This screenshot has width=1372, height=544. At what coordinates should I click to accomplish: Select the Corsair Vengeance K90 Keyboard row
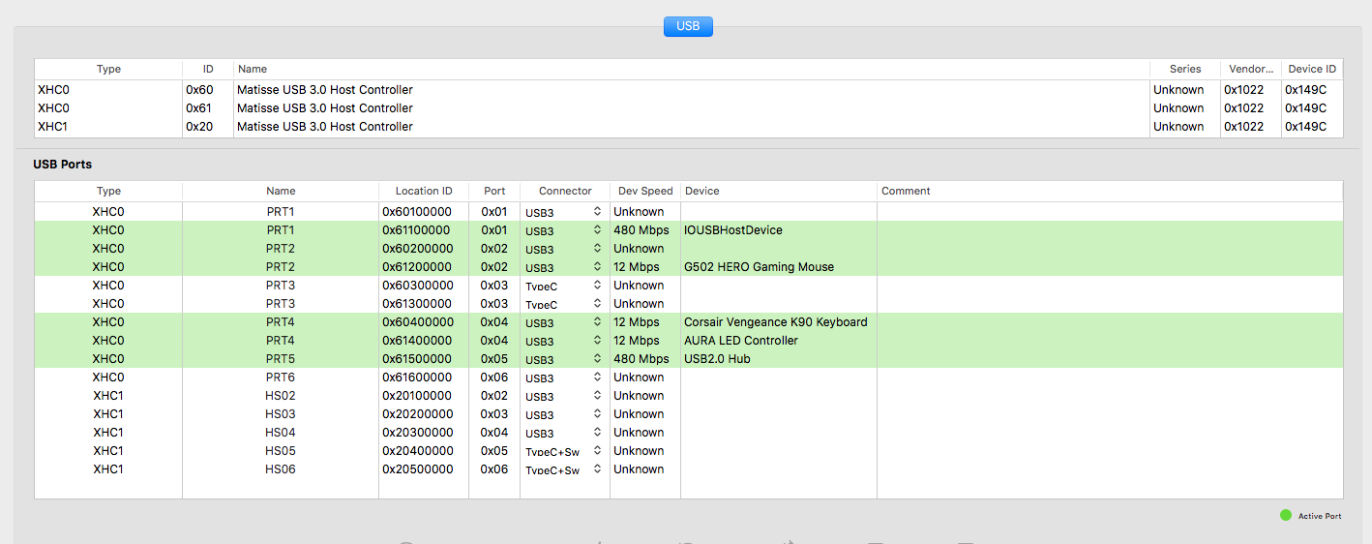pyautogui.click(x=775, y=322)
